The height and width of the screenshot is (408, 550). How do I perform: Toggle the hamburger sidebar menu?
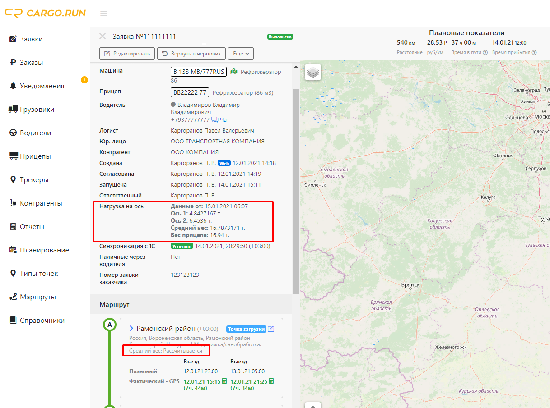tap(104, 14)
